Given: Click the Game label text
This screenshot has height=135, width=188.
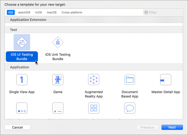Looking at the screenshot, I should pos(58,92).
